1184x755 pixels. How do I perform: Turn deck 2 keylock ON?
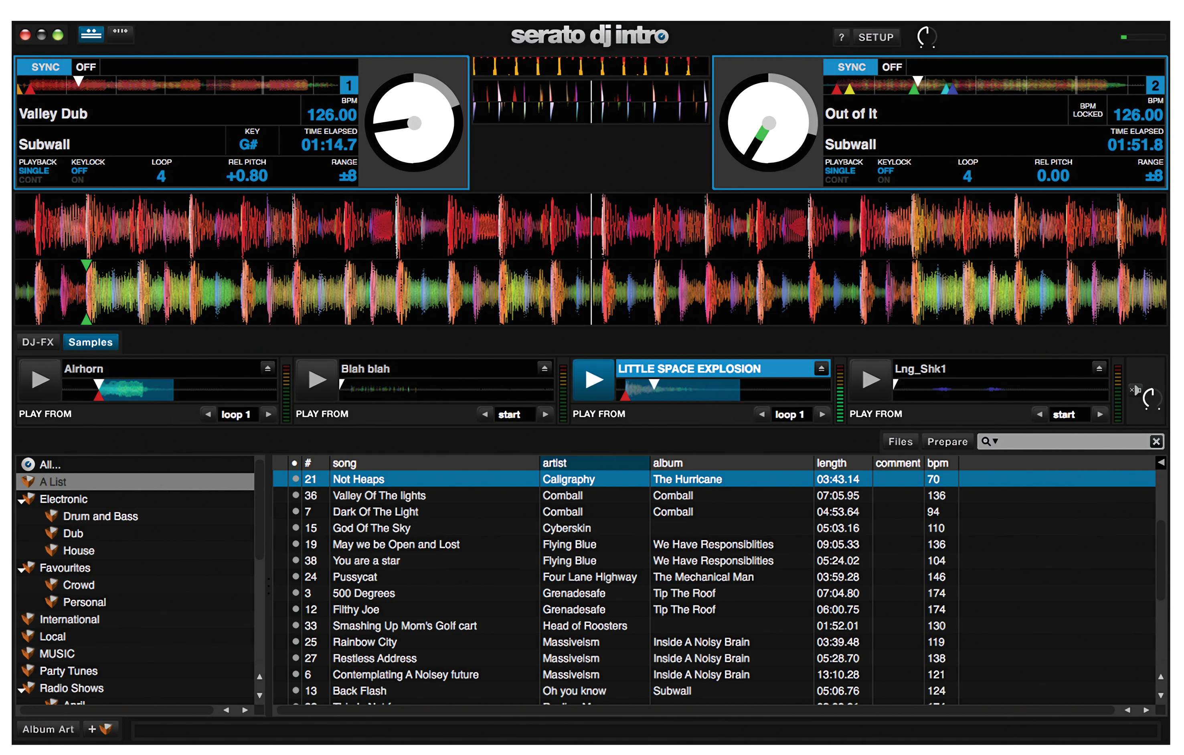[884, 180]
